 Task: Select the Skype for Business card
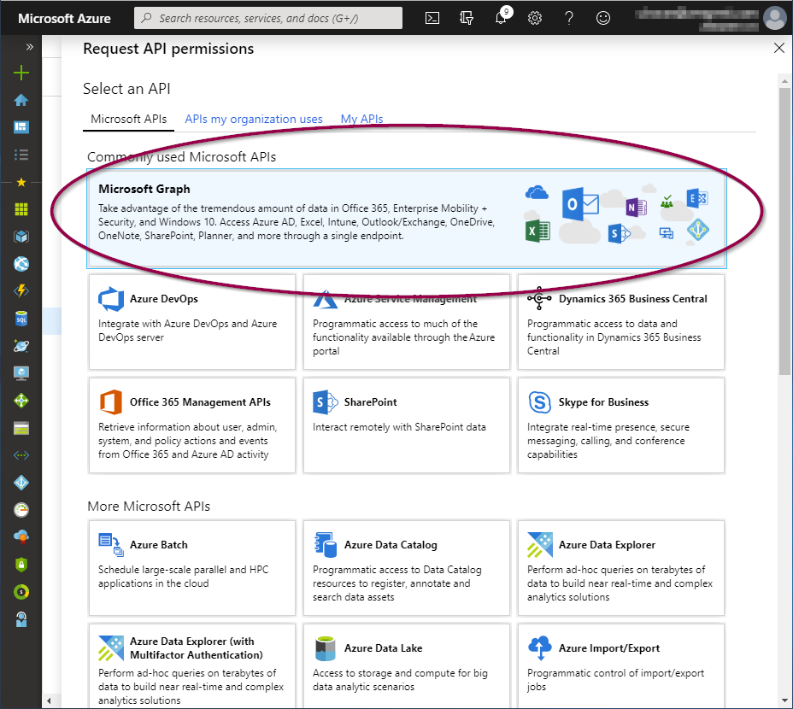(621, 425)
